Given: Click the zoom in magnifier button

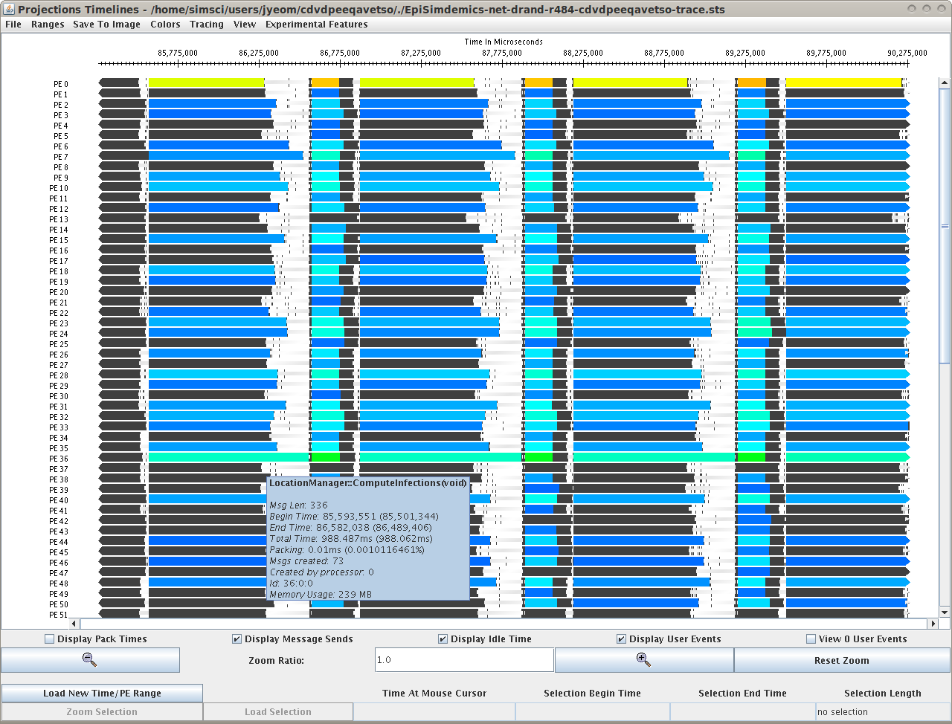Looking at the screenshot, I should tap(643, 660).
